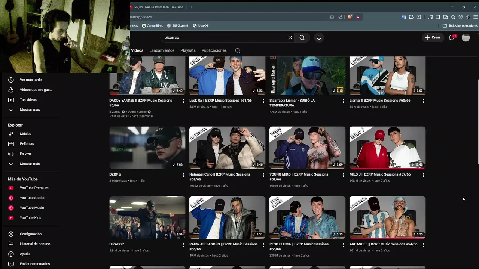Image resolution: width=479 pixels, height=269 pixels.
Task: Open Brave Rewards triangle icon
Action: (358, 17)
